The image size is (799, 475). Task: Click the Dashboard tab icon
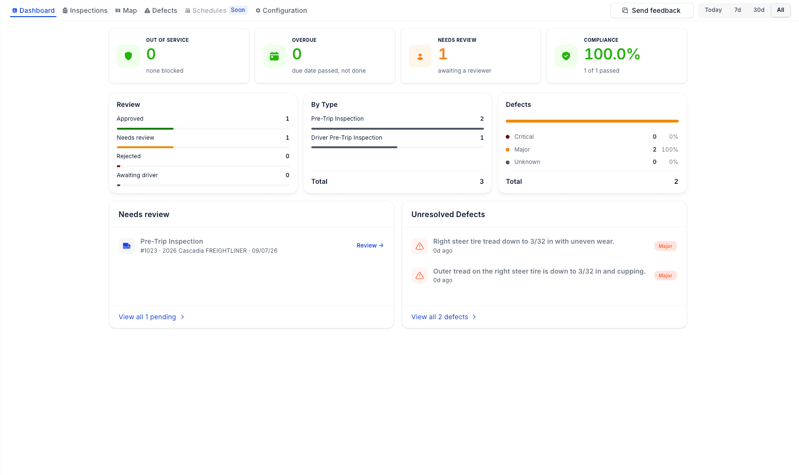(x=15, y=10)
